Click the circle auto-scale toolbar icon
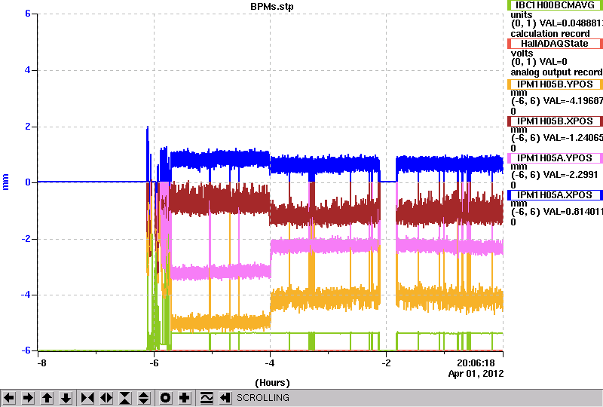 pos(166,398)
